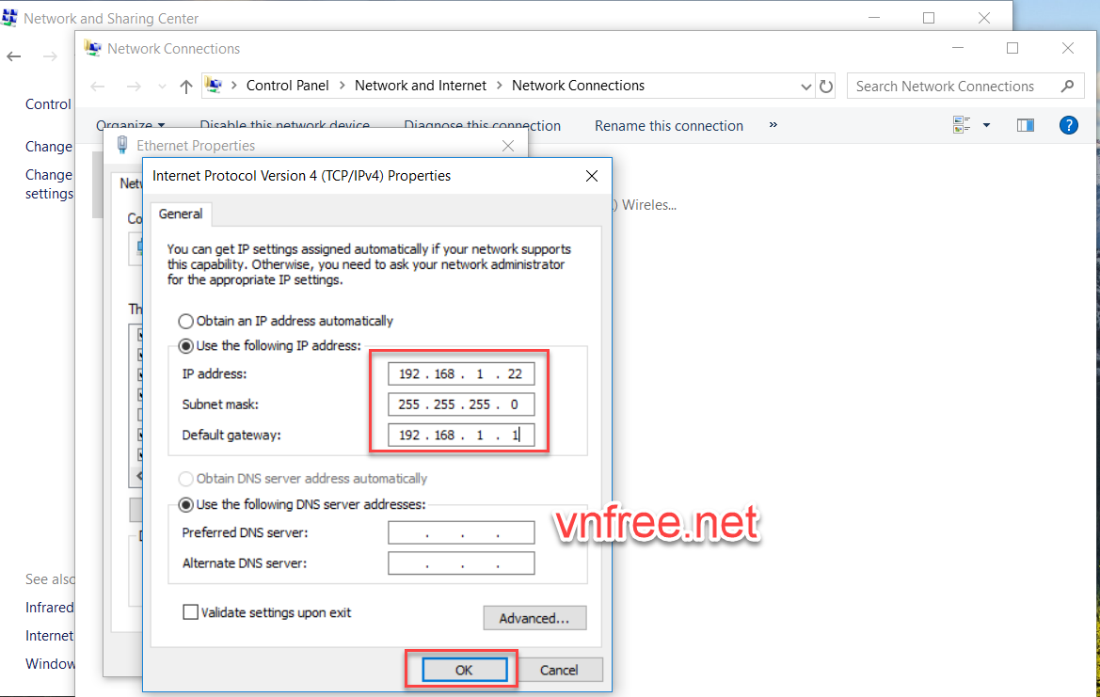1100x697 pixels.
Task: Refresh the Network Connections address bar
Action: (x=826, y=87)
